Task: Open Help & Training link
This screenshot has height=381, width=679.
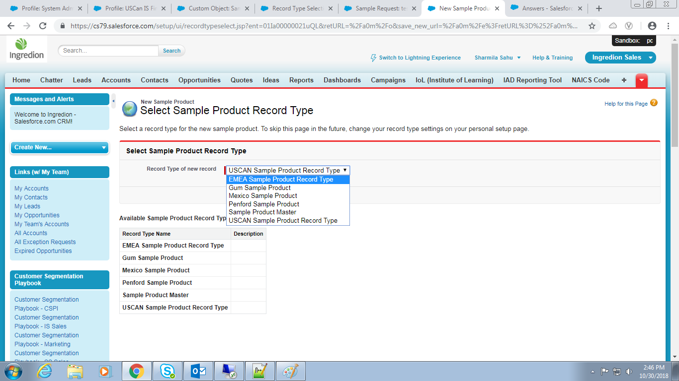Action: [x=552, y=58]
